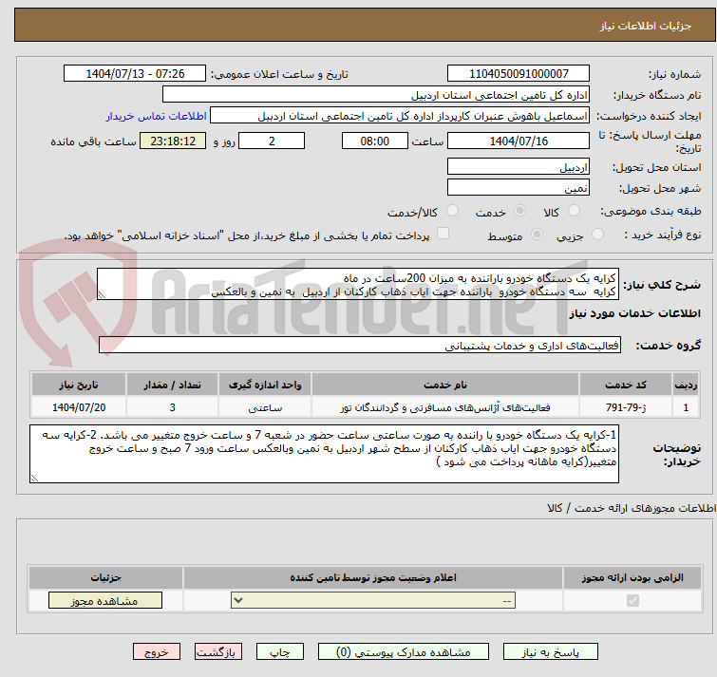Click the announcement date field 1404/07/13

[x=135, y=74]
